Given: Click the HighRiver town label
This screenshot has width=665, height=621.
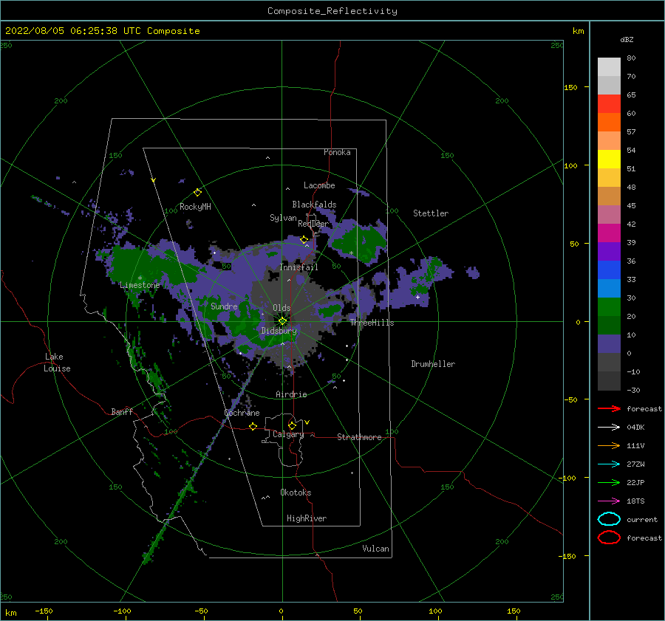Looking at the screenshot, I should pyautogui.click(x=307, y=518).
